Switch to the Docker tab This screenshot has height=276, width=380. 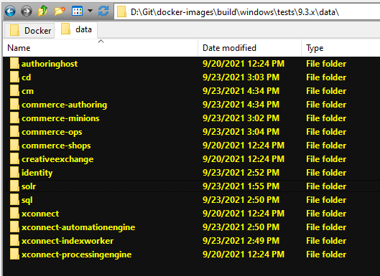pos(29,31)
